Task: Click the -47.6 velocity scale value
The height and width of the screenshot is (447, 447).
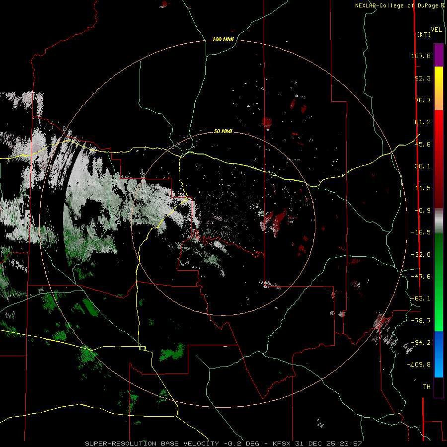Action: [421, 277]
